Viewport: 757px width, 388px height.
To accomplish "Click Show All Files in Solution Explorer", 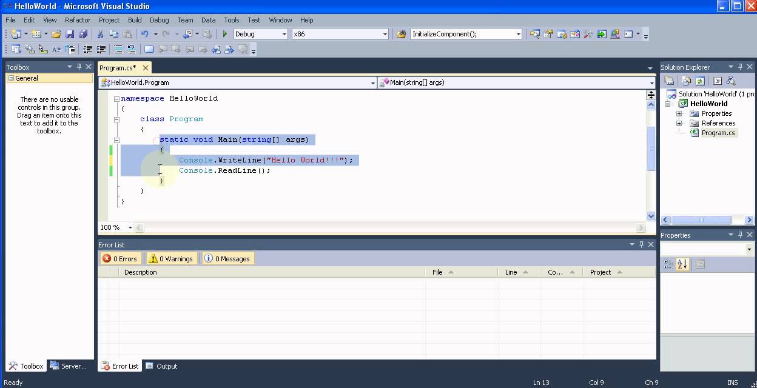I will 685,81.
